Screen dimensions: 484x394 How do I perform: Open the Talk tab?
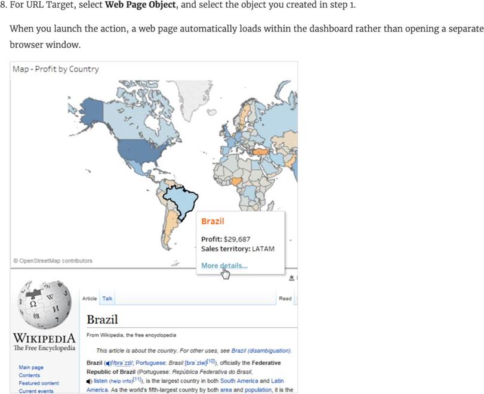(x=107, y=298)
